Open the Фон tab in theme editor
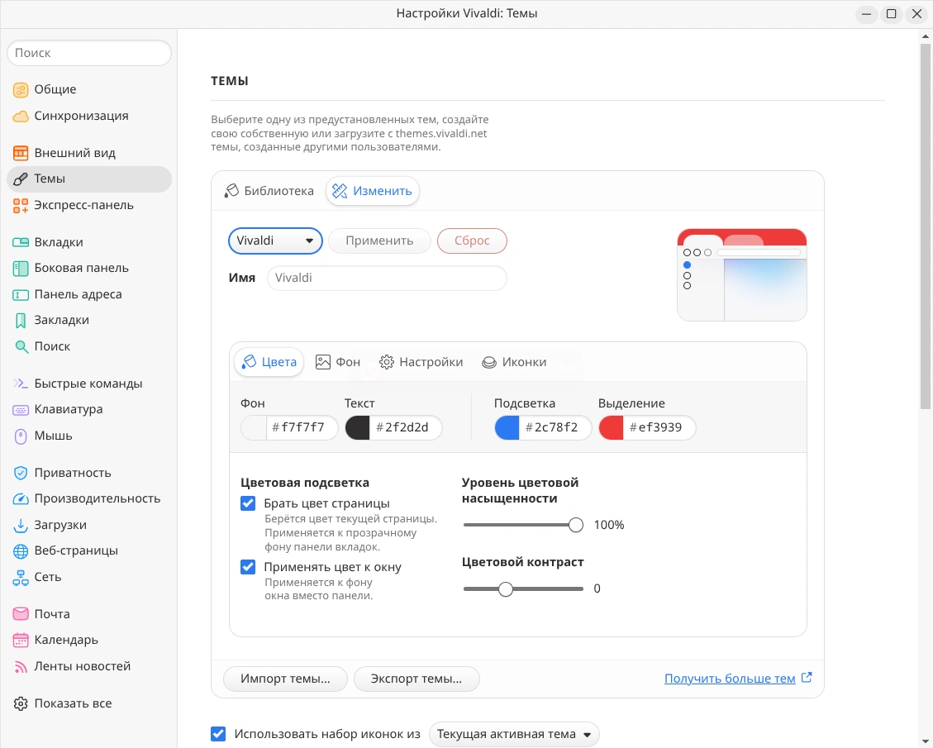 coord(338,362)
